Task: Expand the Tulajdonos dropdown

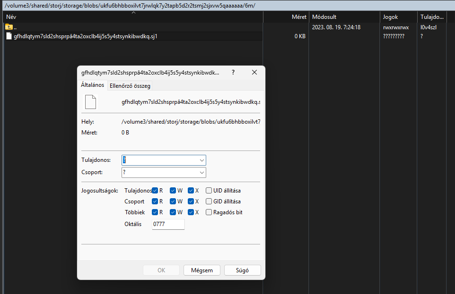Action: pos(202,160)
